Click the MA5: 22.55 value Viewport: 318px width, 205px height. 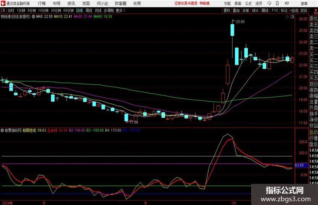coord(44,16)
